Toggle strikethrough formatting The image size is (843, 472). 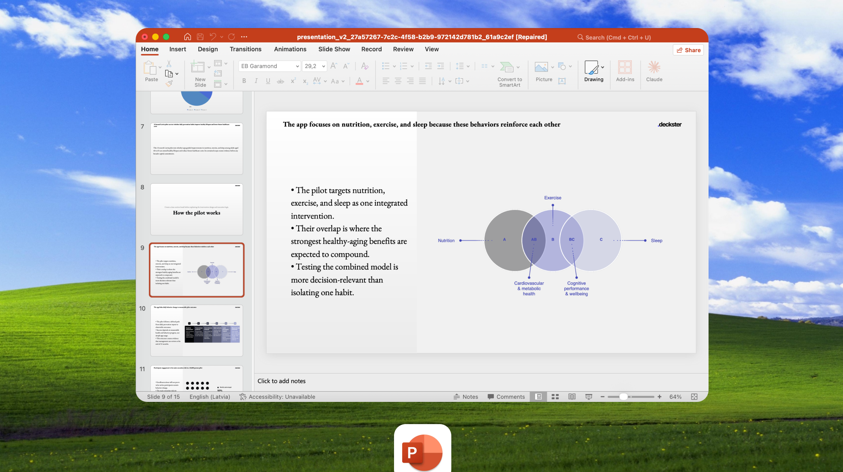click(280, 81)
